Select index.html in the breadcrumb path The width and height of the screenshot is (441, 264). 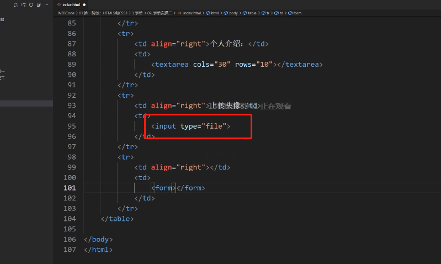click(192, 13)
